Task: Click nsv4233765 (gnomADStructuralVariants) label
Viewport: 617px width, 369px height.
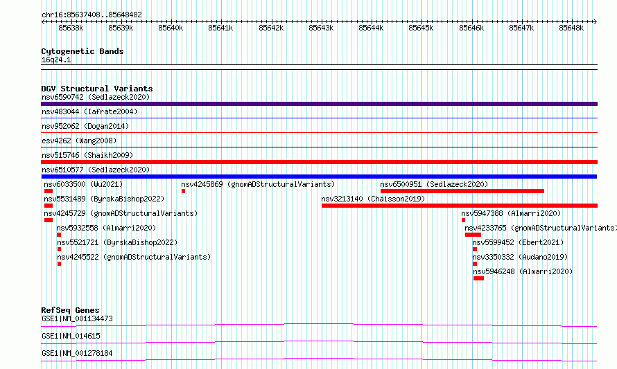Action: point(540,228)
